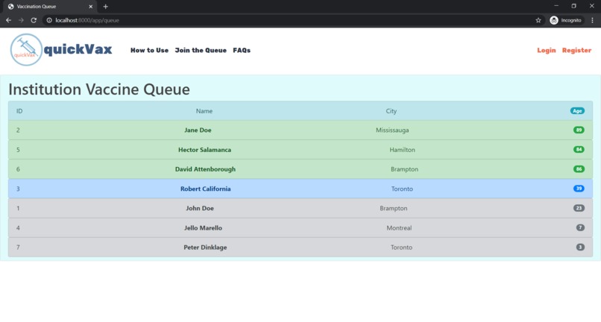Open a new browser tab with plus
This screenshot has height=322, width=601.
click(105, 7)
